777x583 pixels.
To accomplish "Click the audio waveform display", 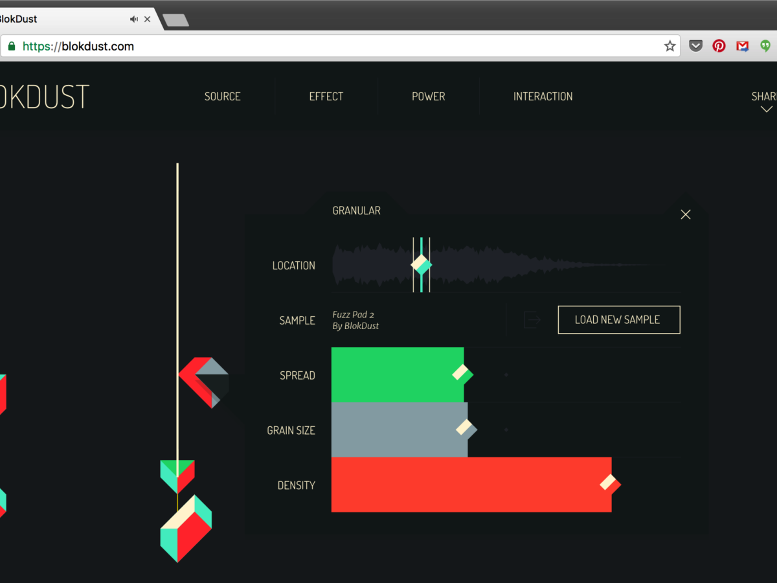I will (505, 265).
